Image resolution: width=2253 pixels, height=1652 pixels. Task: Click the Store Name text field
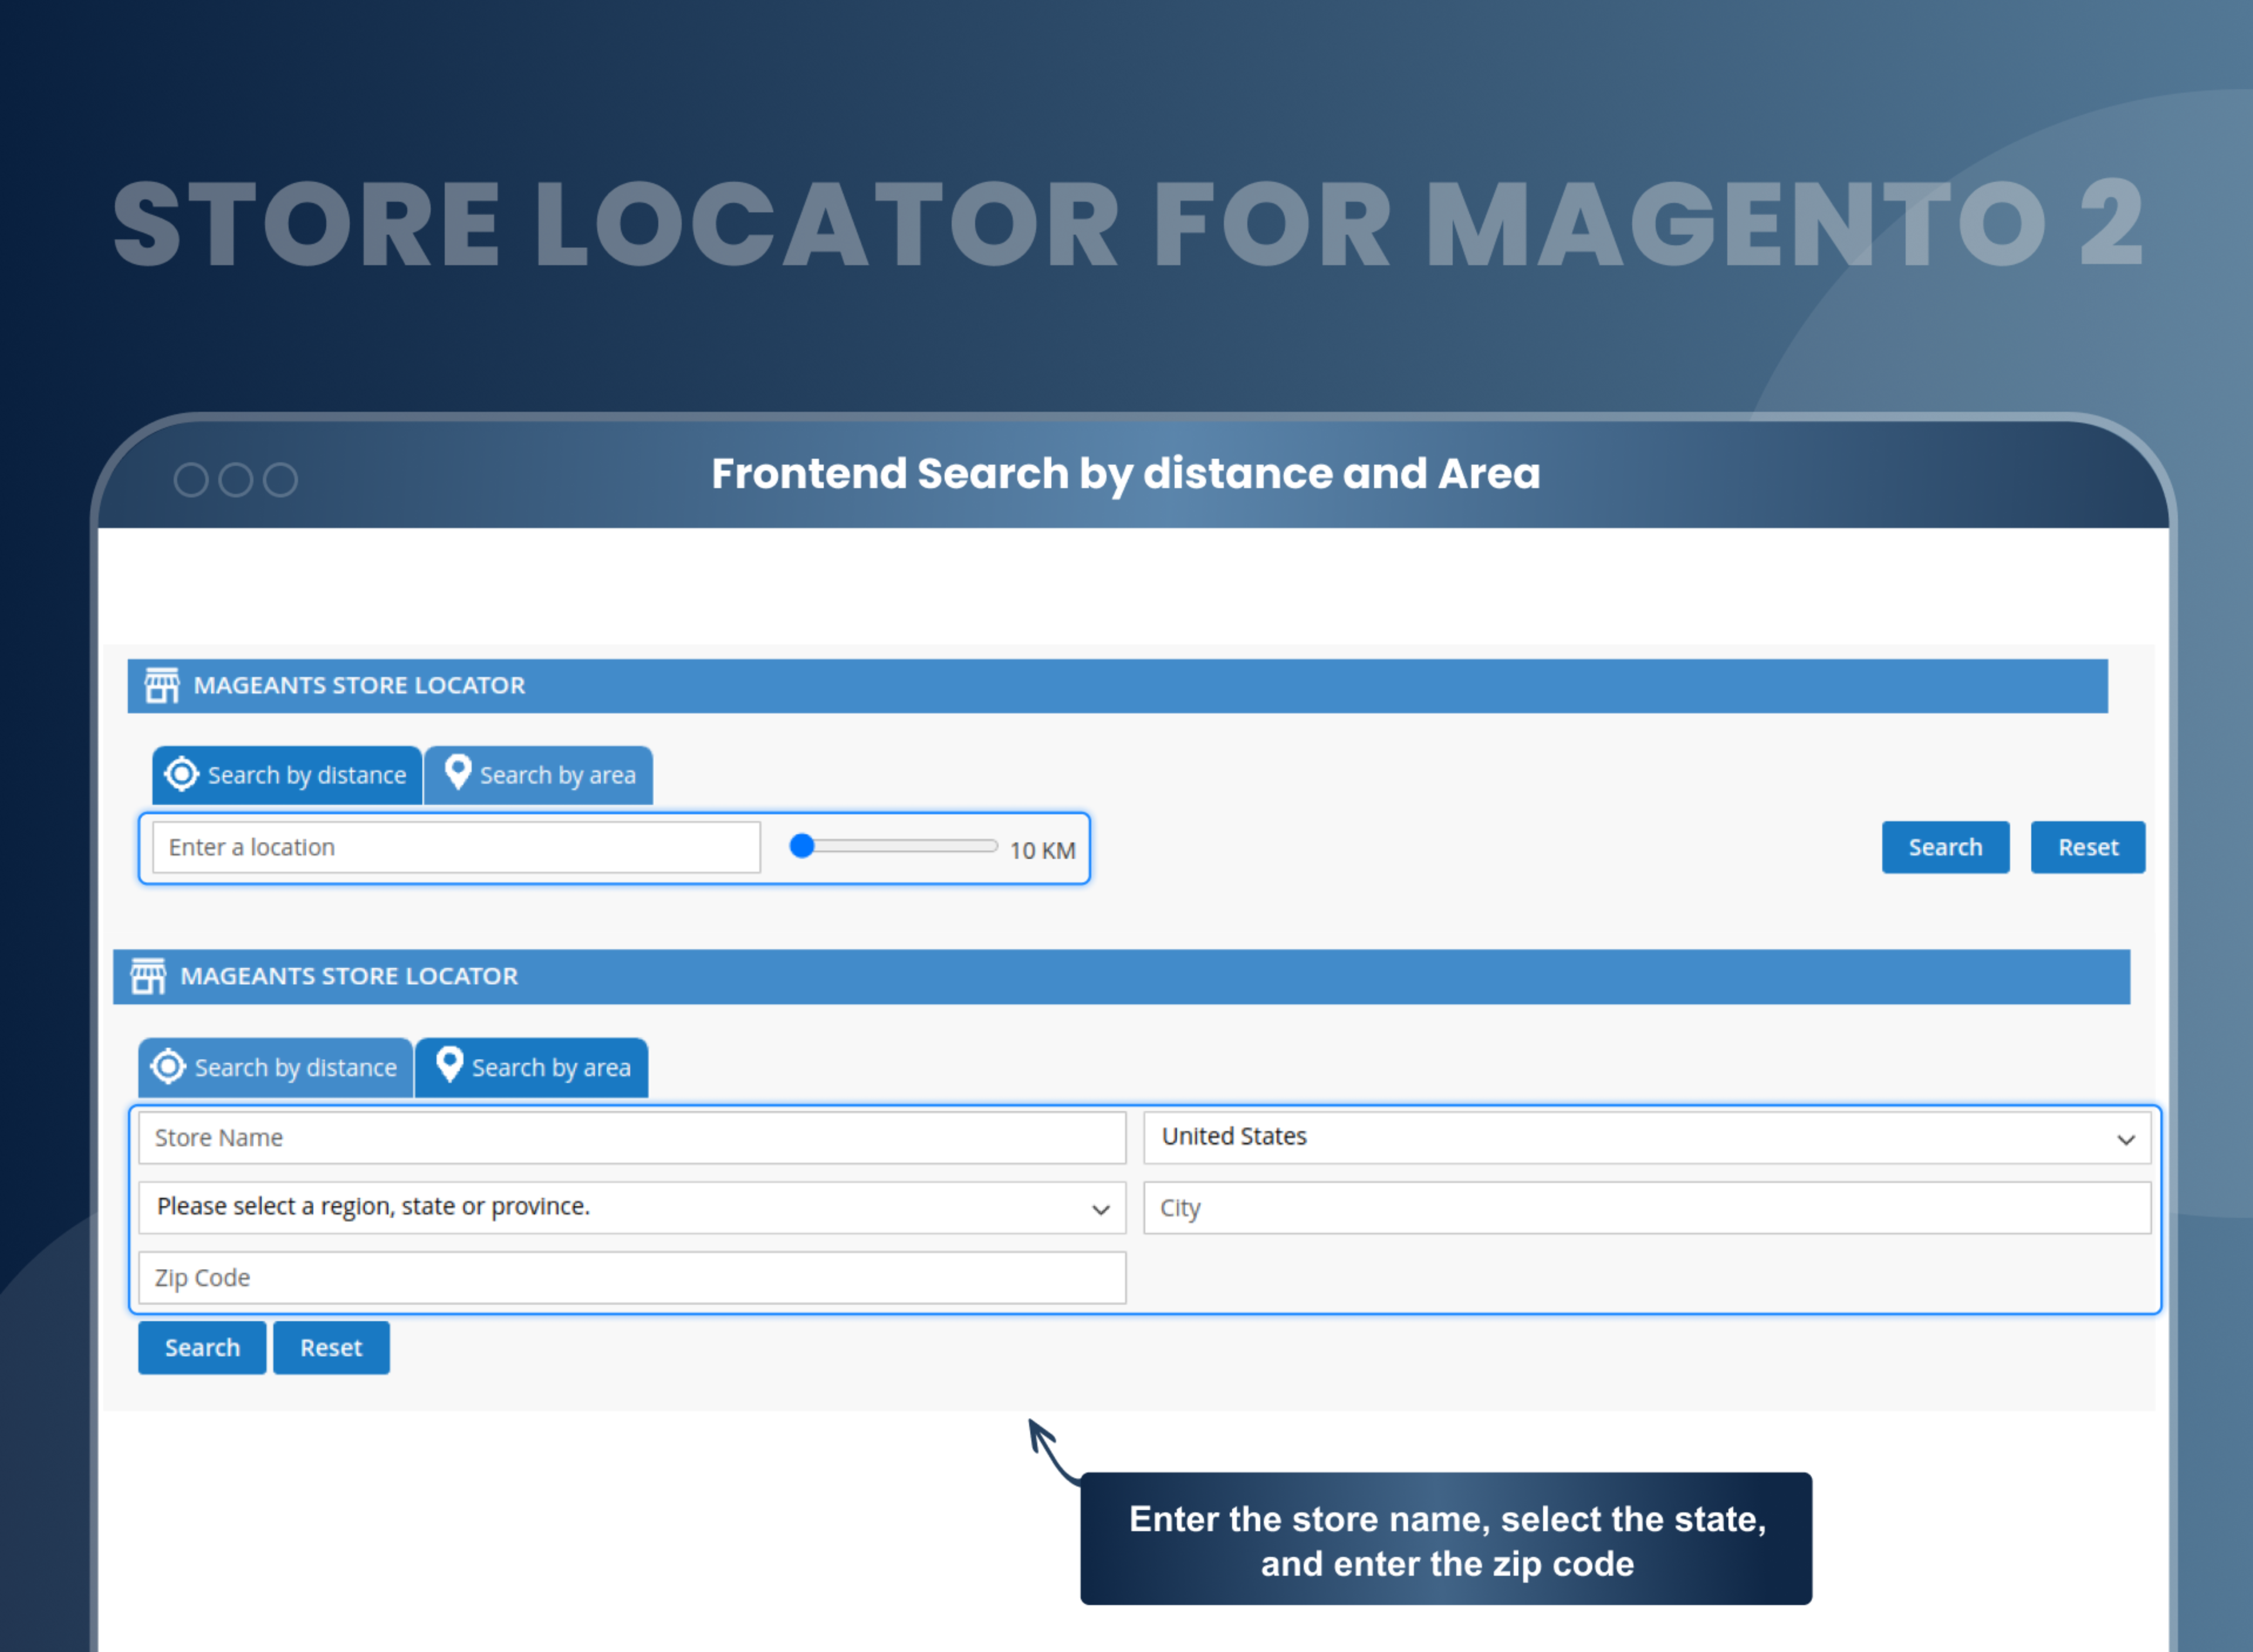(630, 1137)
